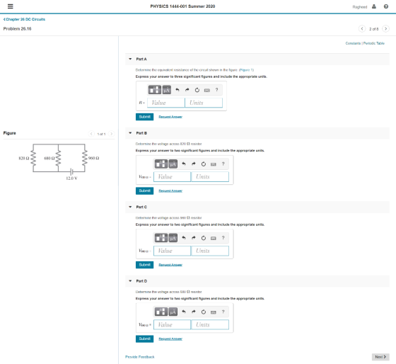Undo entry in Part A answer toolbar

point(177,90)
